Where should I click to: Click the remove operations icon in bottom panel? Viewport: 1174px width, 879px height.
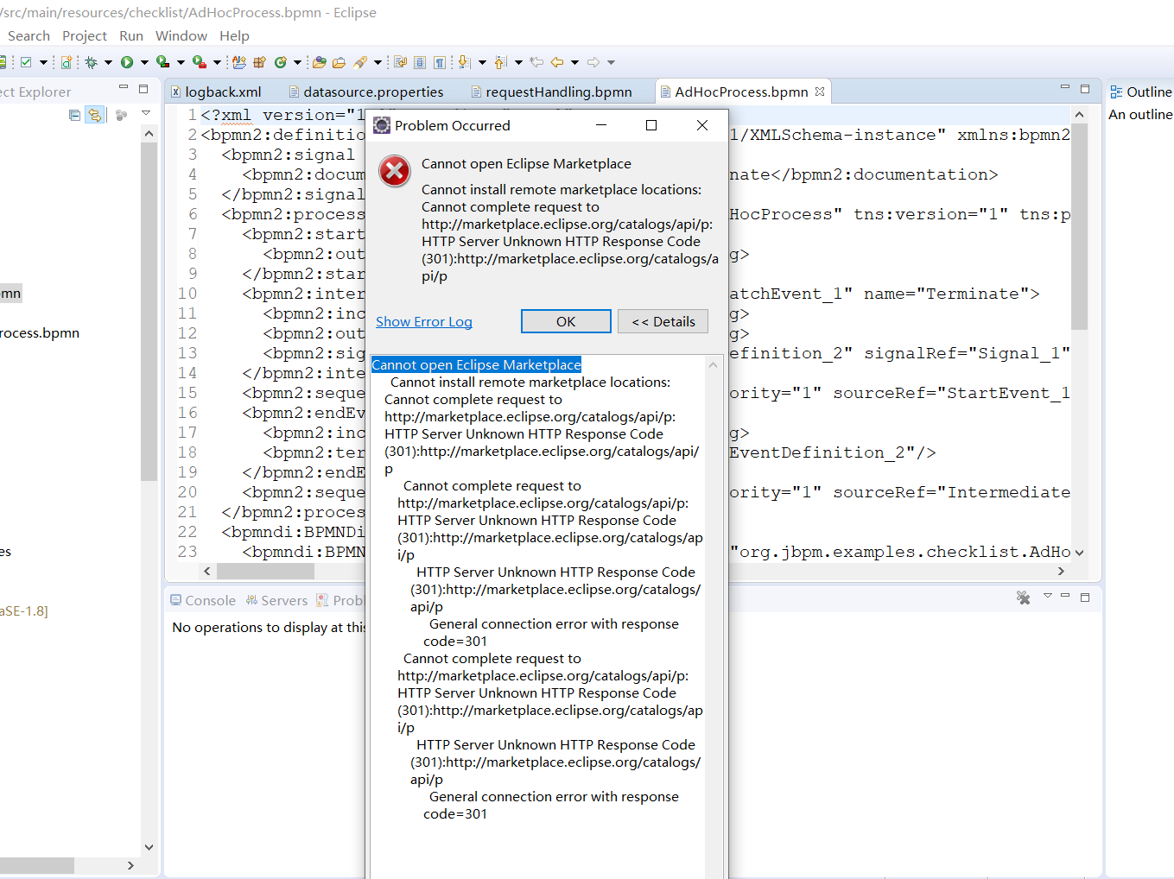1024,598
